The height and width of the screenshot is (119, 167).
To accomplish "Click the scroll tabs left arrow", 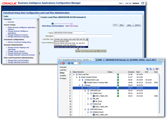I will (158, 60).
